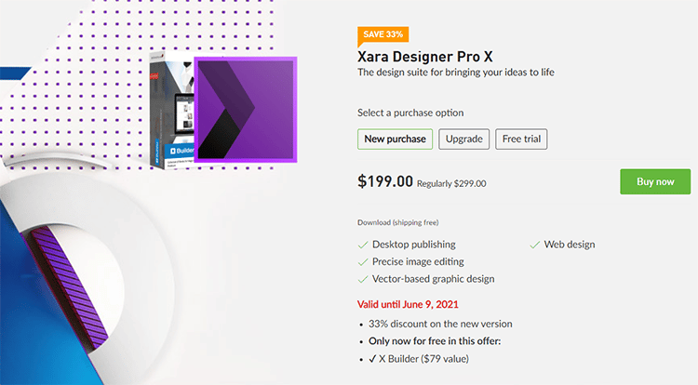Click the checkmark beside Web design
Viewport: 698px width, 385px height.
pyautogui.click(x=535, y=245)
